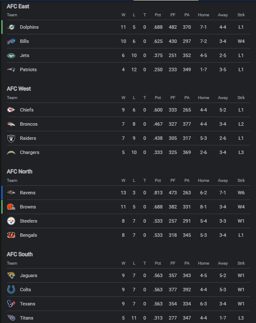Open the Bengals team link
256x323 pixels.
(28, 235)
